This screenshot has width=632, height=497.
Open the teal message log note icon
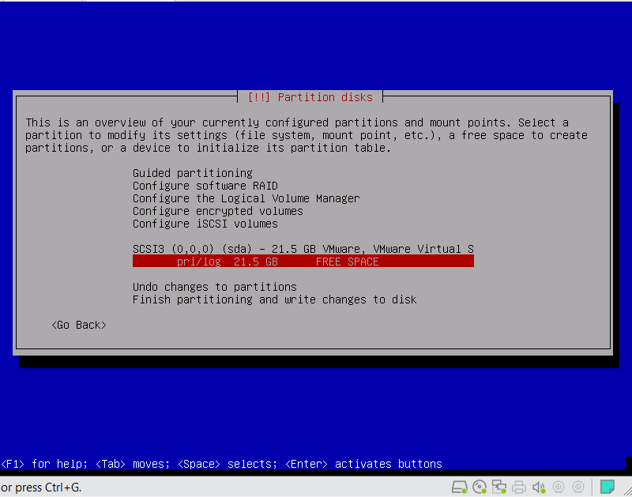[x=607, y=487]
